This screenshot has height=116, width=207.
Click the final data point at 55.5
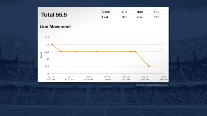(149, 66)
